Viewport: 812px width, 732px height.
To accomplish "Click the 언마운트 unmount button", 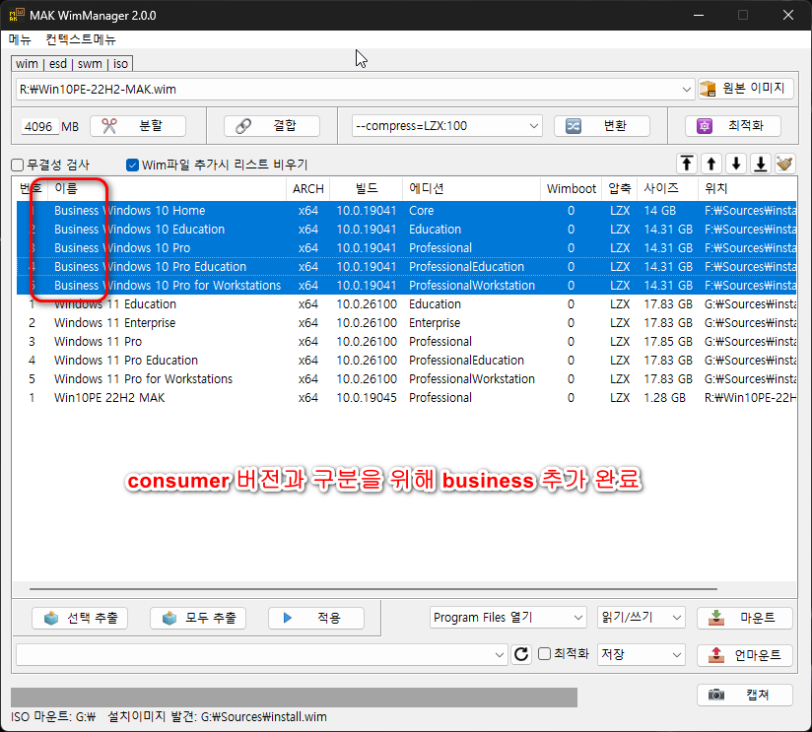I will 745,655.
